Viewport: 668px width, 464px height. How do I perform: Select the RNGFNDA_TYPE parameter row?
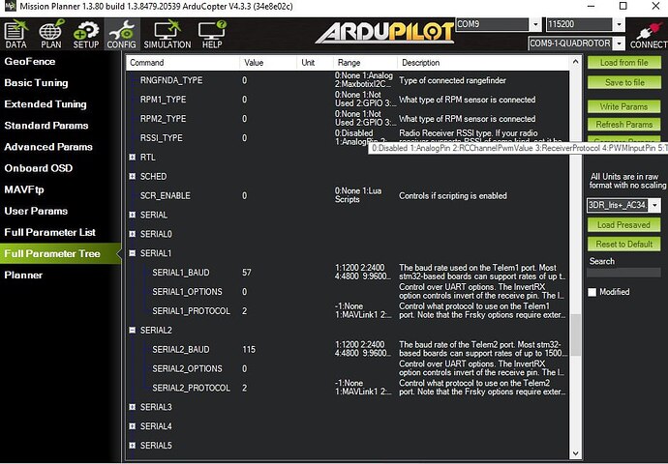click(349, 80)
